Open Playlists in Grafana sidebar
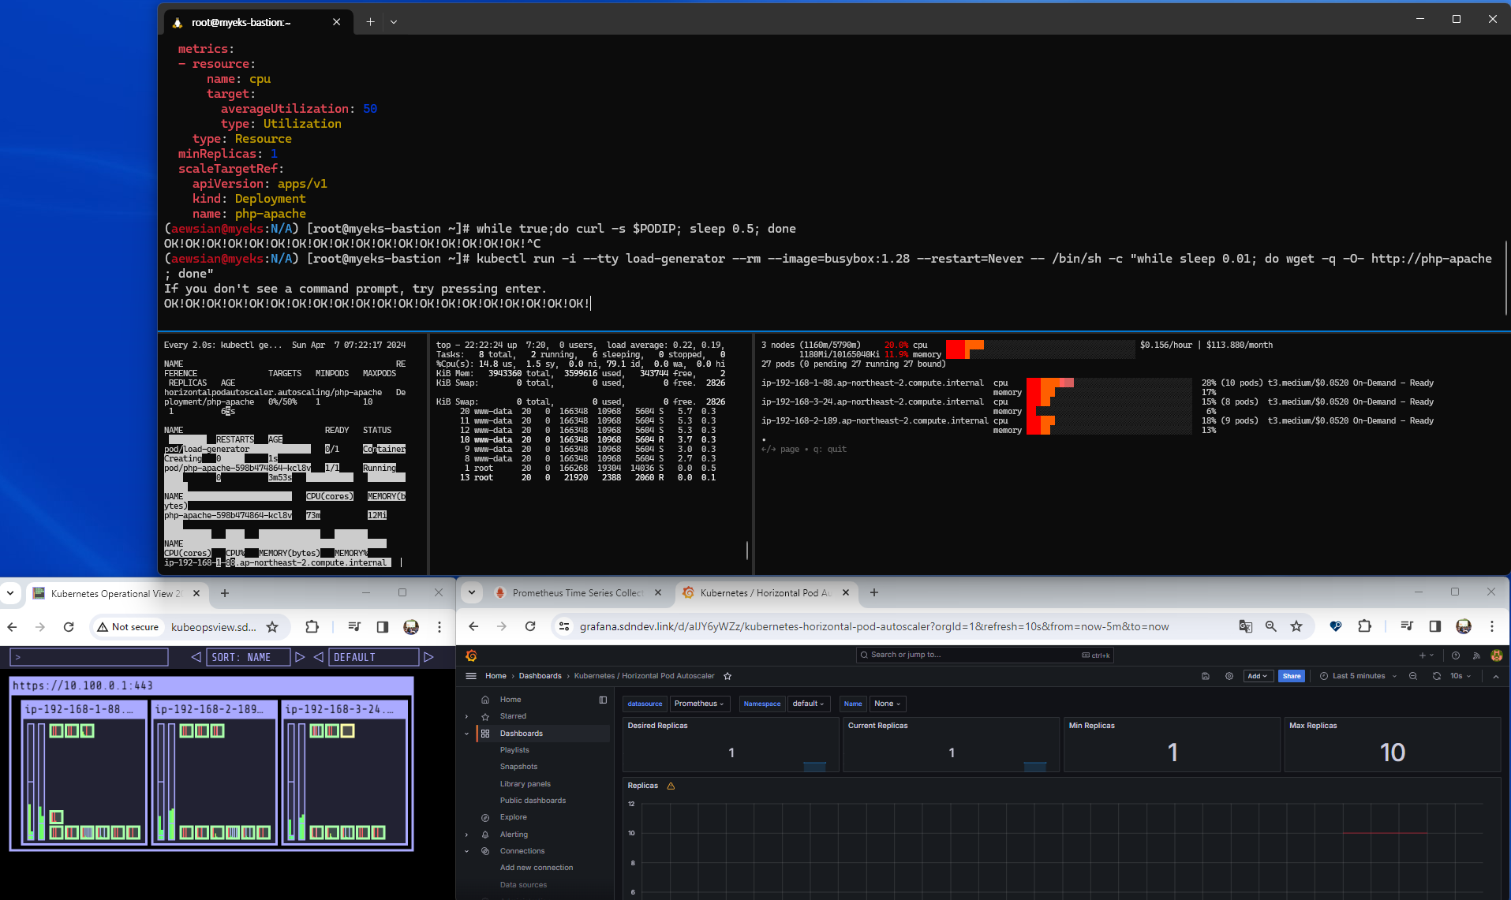 514,750
